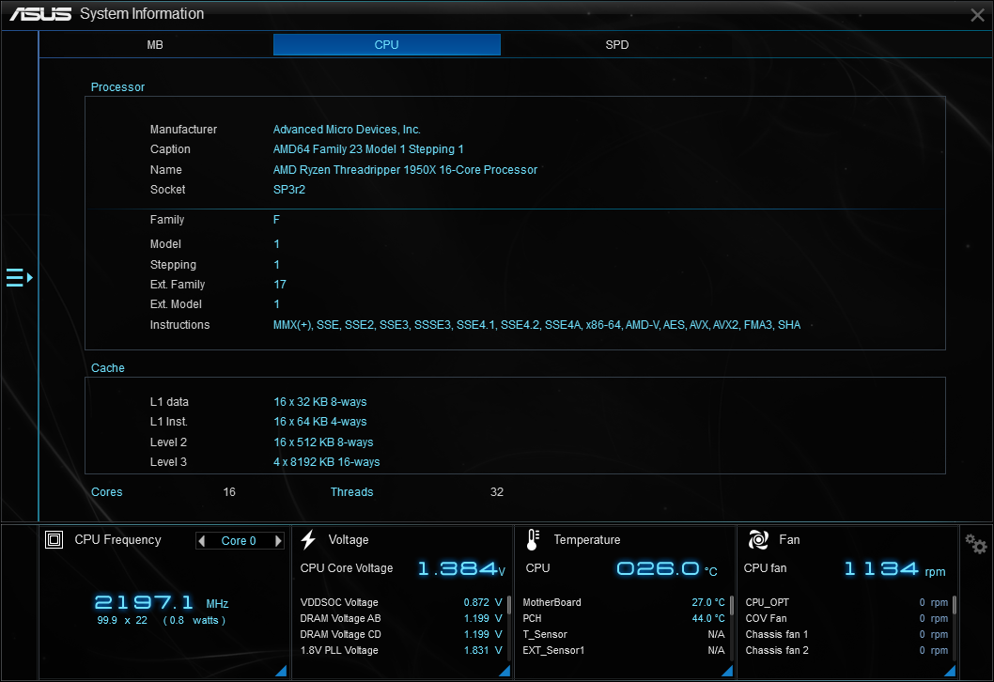
Task: Expand the CPU Frequency panel corner triangle
Action: click(x=281, y=671)
